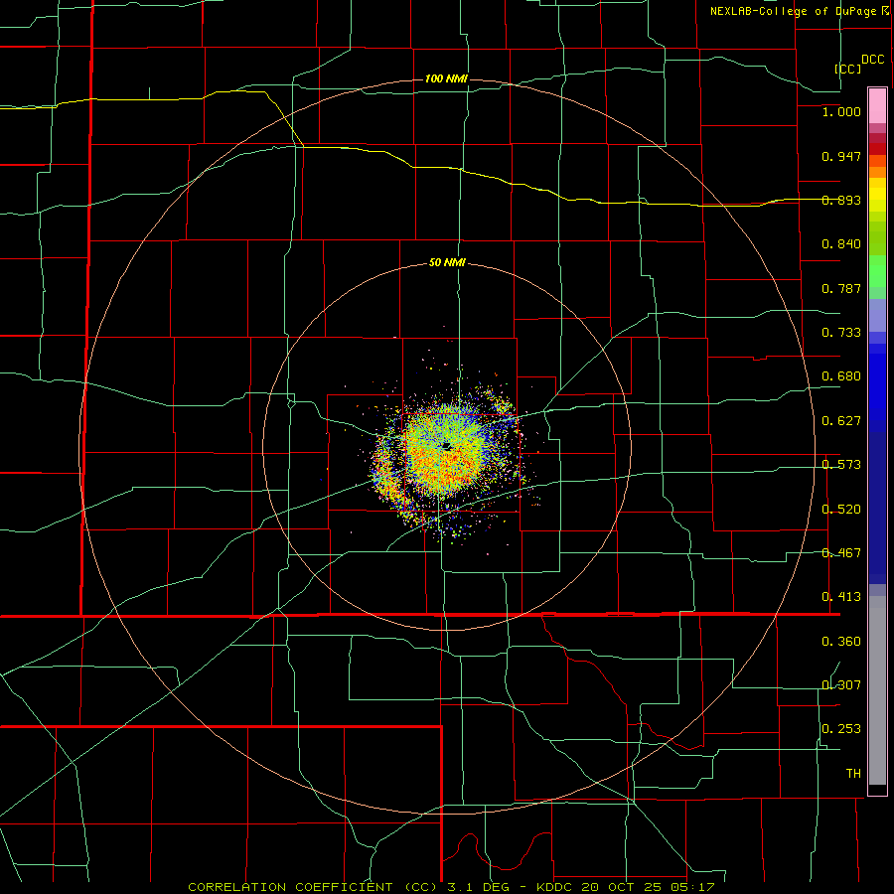Click the 1.000 value on the color scale
The image size is (894, 894).
(x=841, y=111)
